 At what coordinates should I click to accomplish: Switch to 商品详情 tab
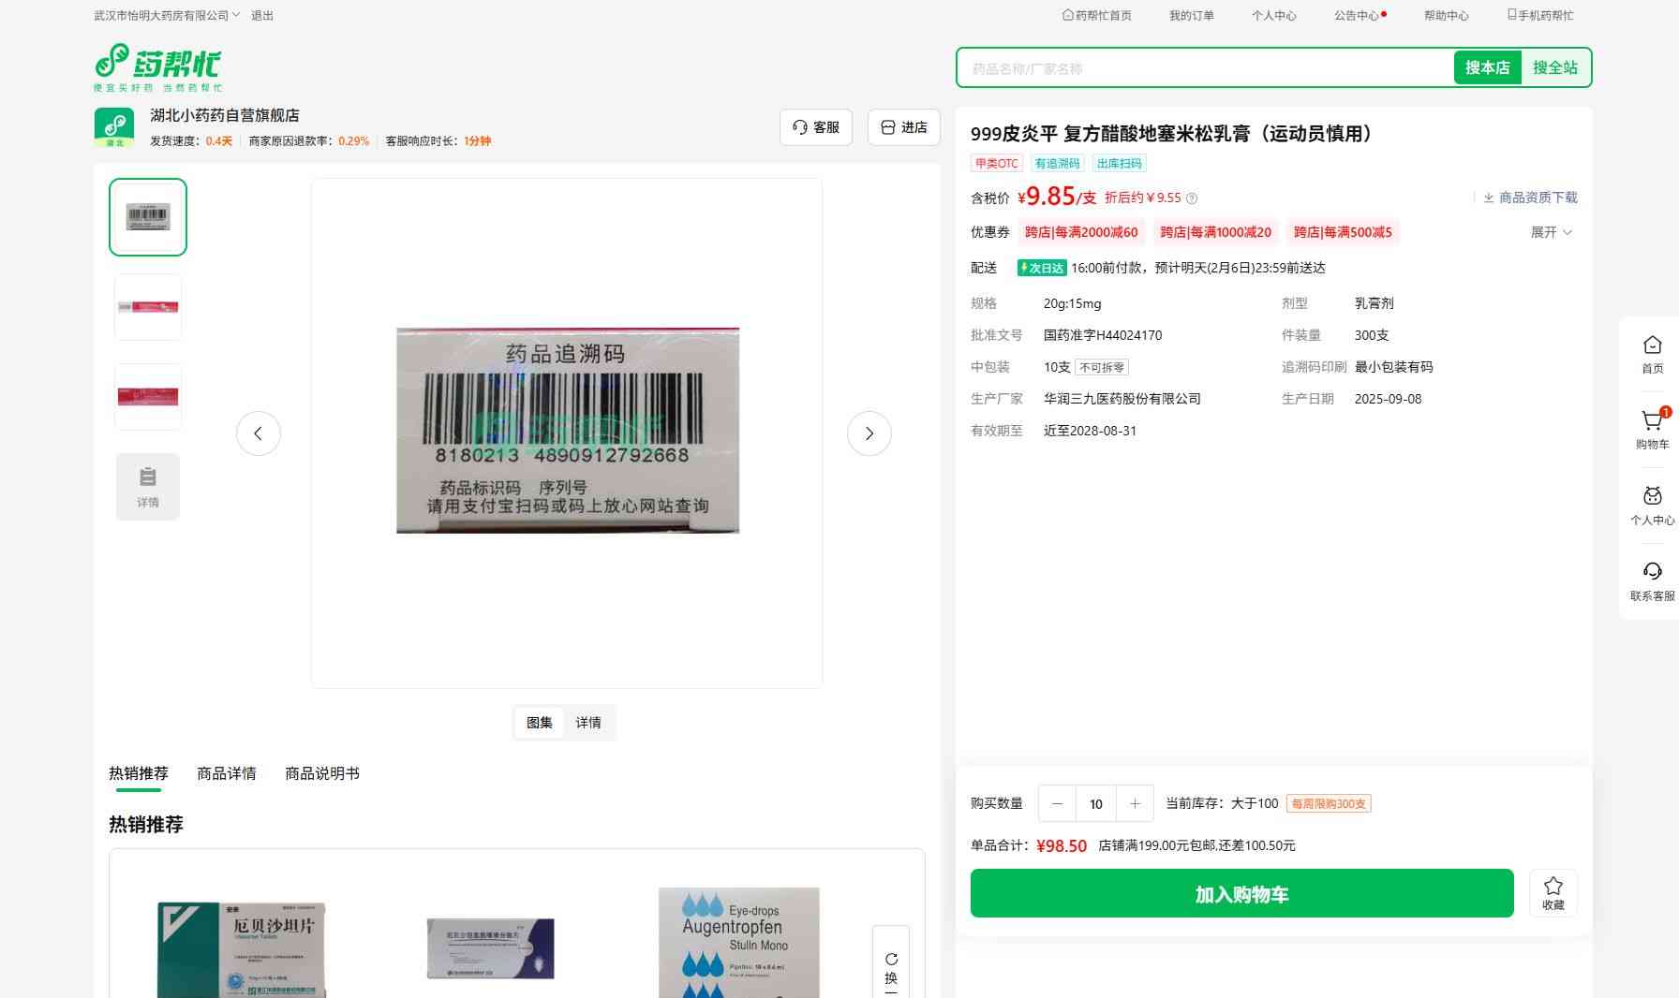click(226, 773)
